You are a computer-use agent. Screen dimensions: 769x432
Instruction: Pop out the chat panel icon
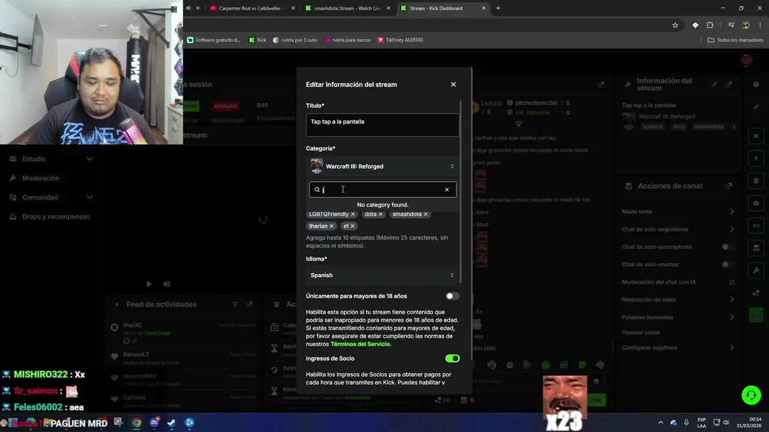point(601,85)
